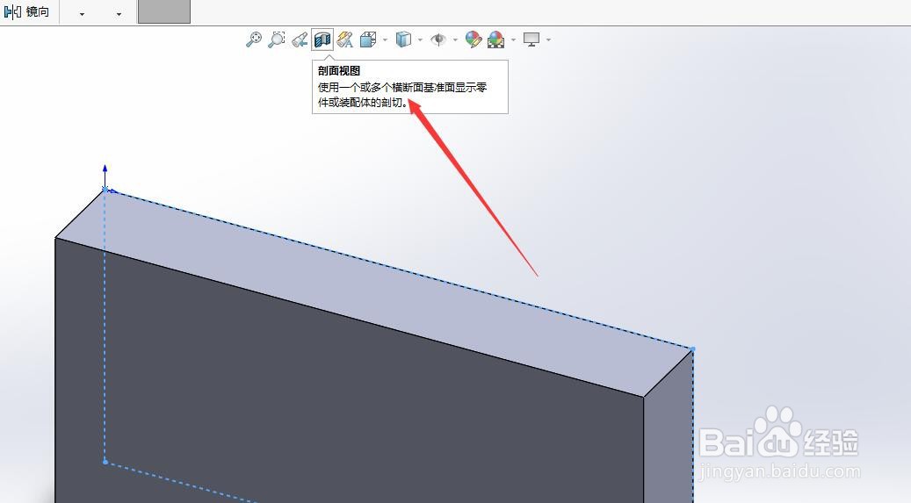Open View Settings dropdown arrow
The height and width of the screenshot is (503, 911).
(x=548, y=40)
